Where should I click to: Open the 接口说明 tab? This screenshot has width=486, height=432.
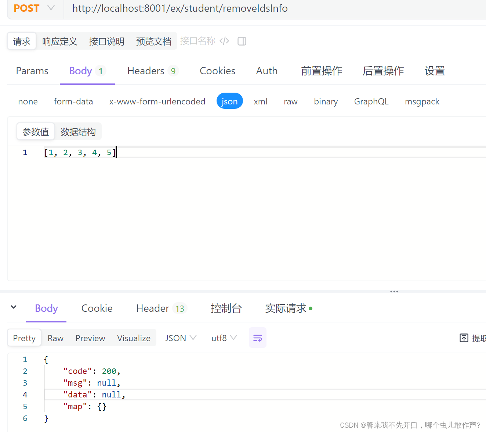tap(107, 41)
